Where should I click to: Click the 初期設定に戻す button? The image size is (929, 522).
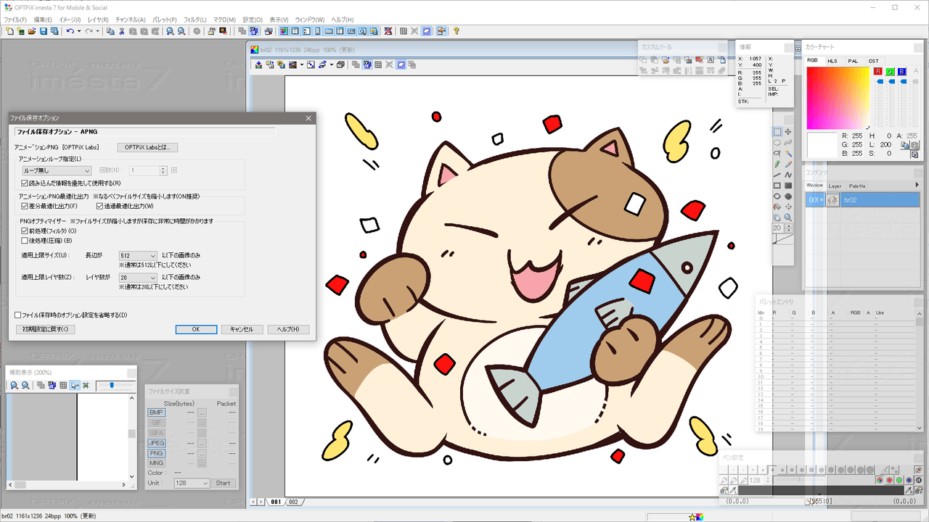(45, 329)
